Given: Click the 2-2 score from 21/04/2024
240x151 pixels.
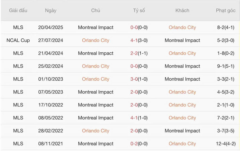Looking at the screenshot, I should point(134,53).
